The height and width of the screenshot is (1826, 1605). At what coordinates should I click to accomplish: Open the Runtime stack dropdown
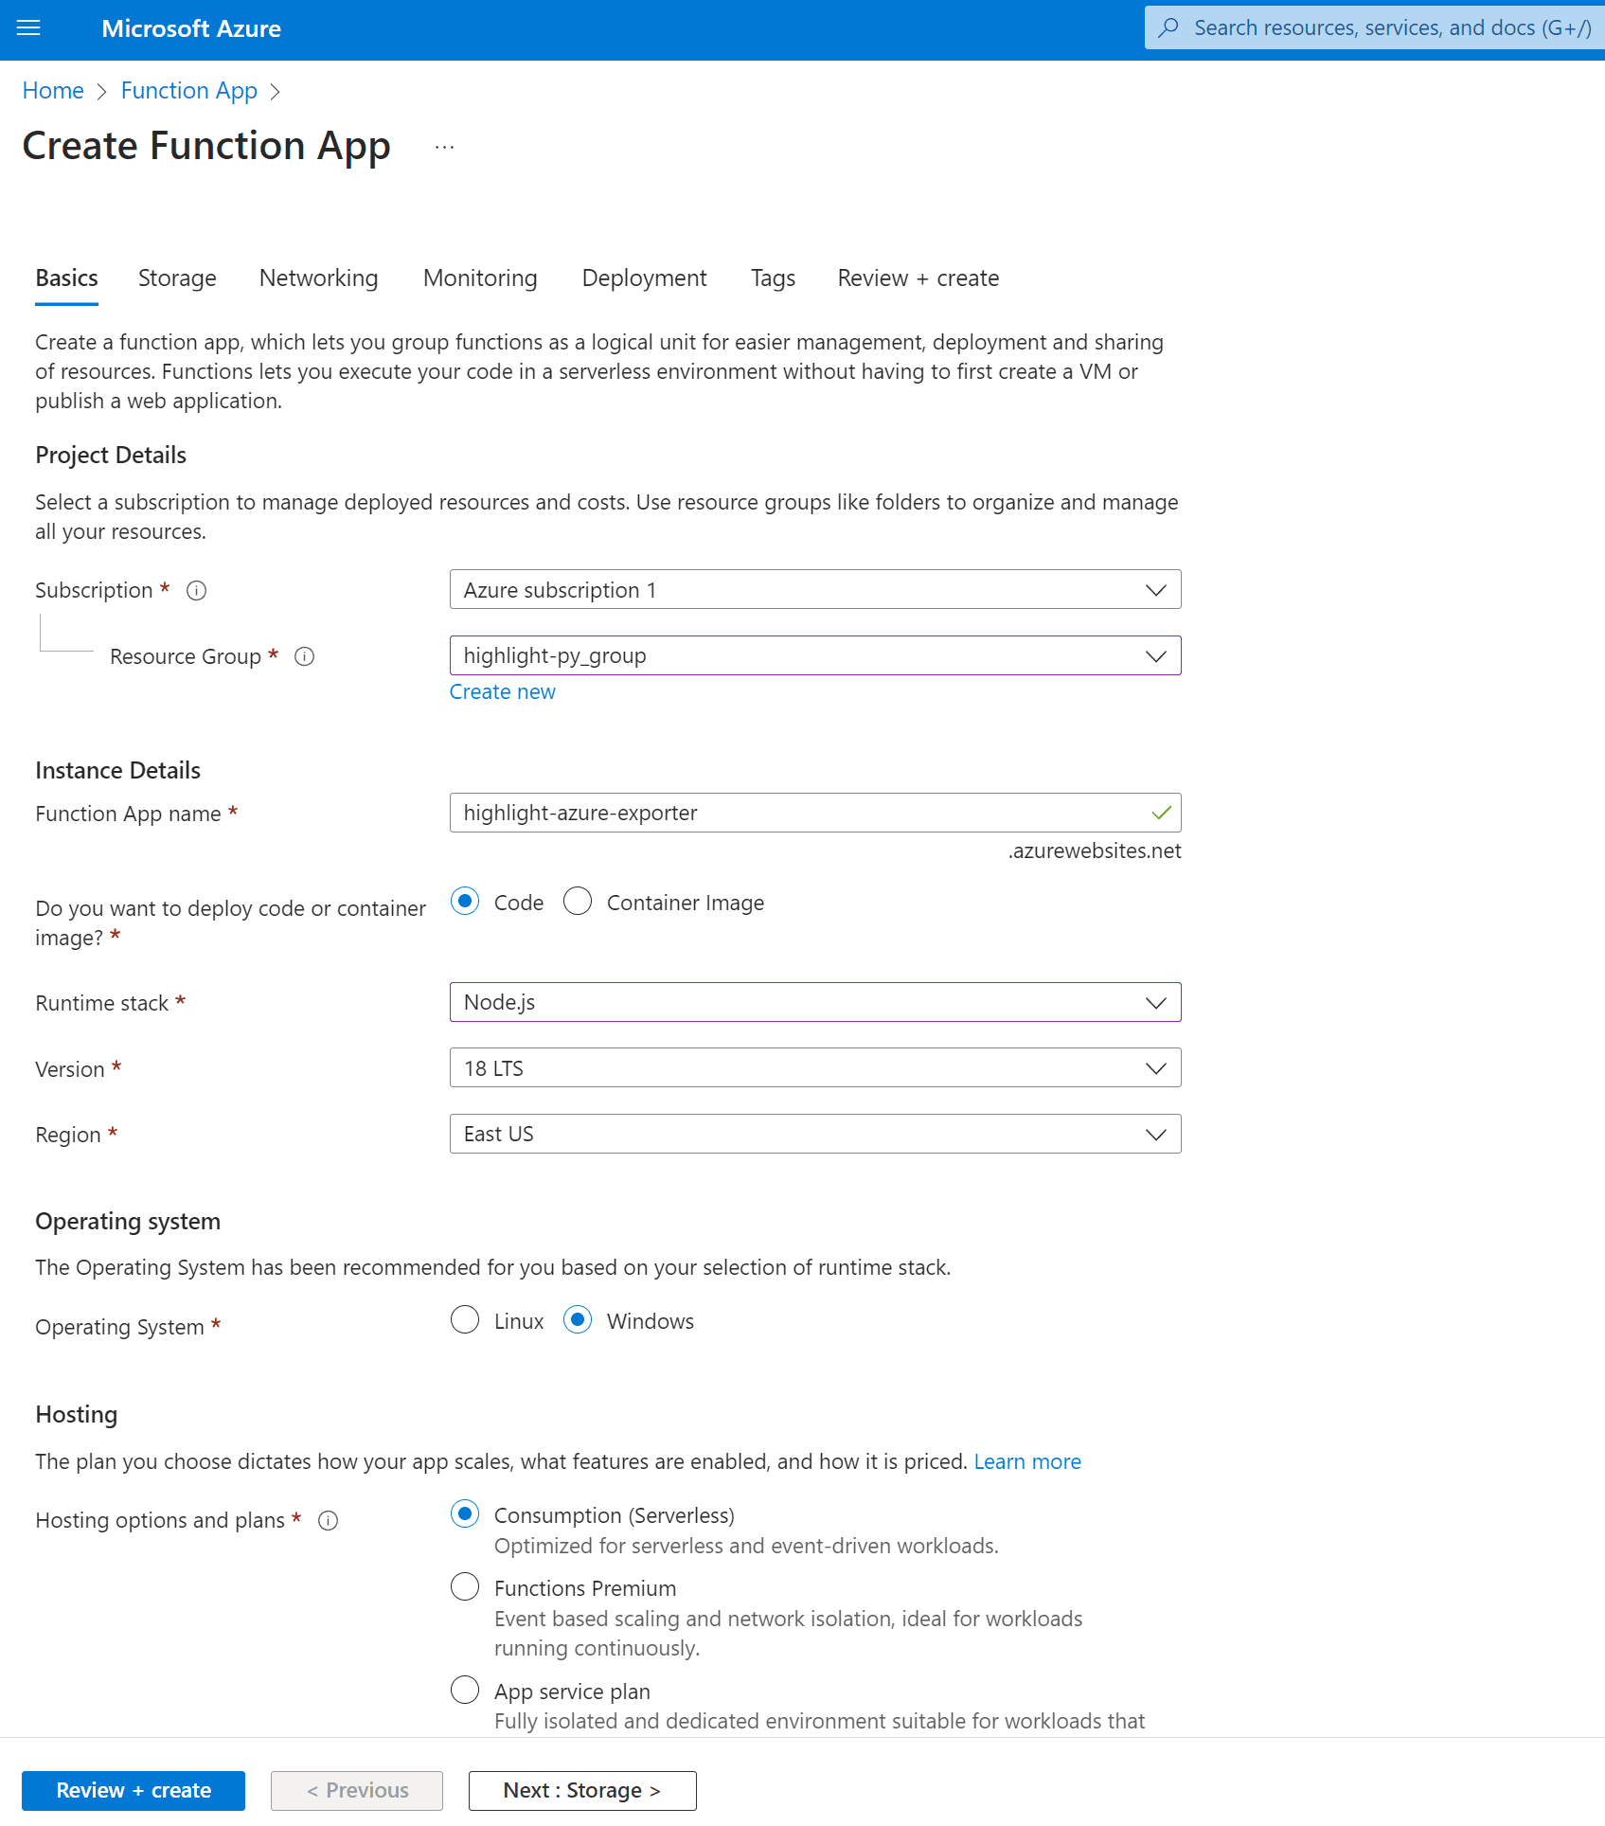click(814, 1003)
